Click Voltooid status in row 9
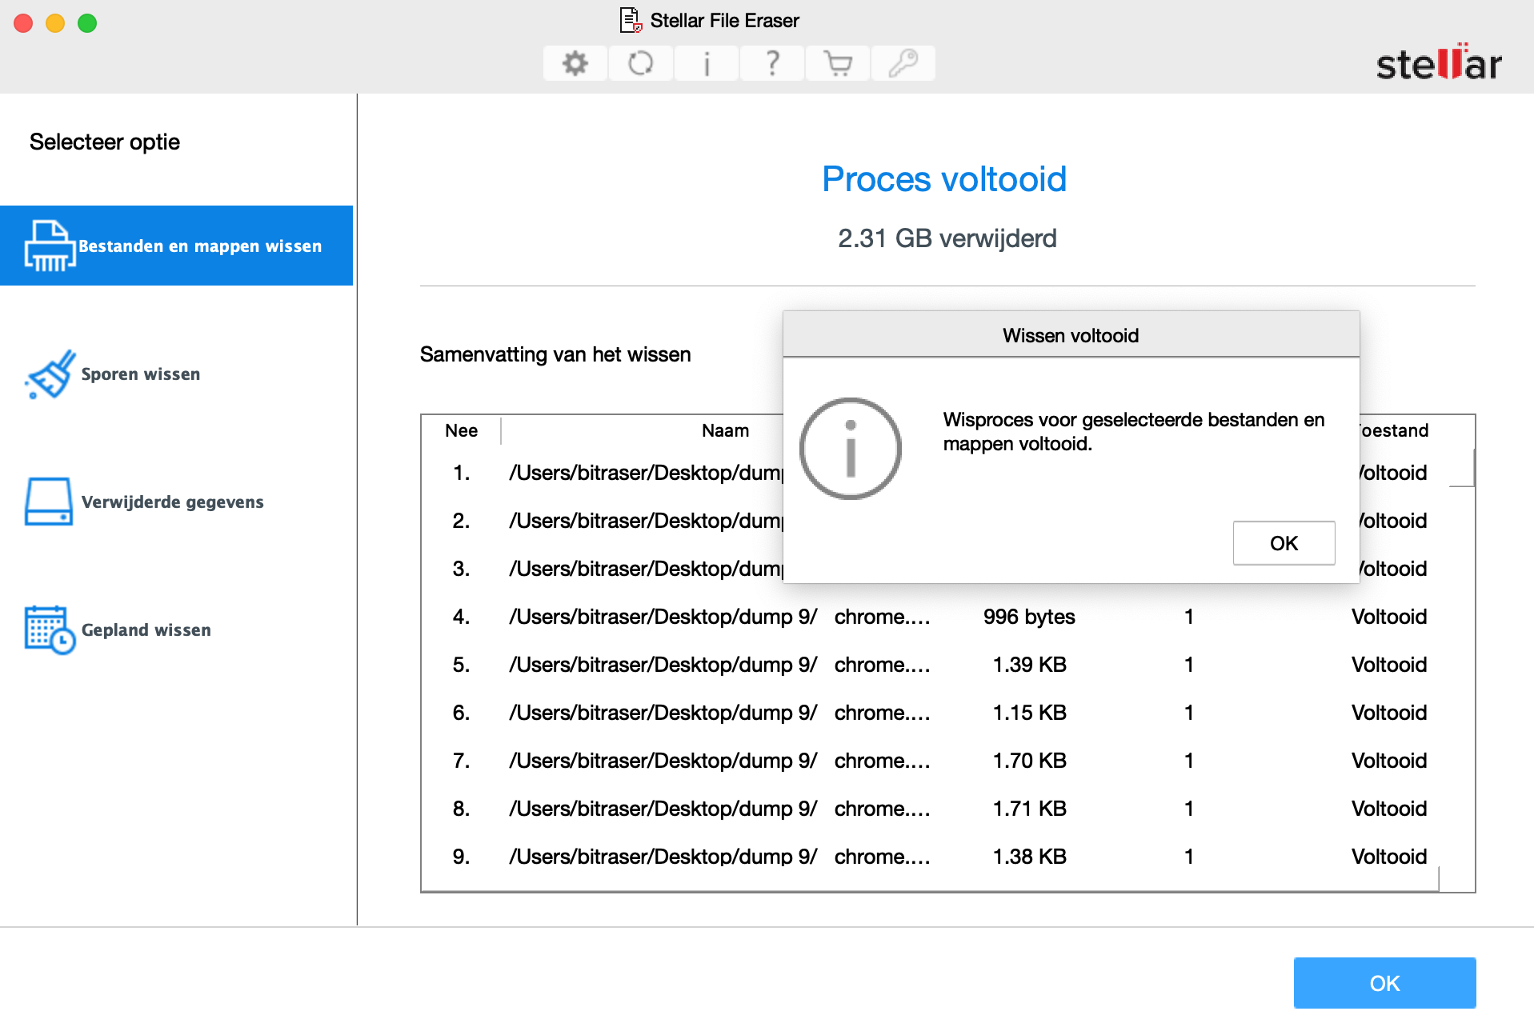1534x1031 pixels. [1389, 857]
